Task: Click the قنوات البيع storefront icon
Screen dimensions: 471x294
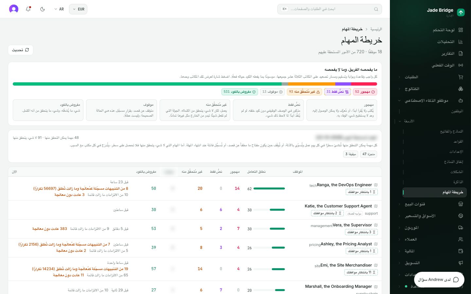Action: [461, 204]
